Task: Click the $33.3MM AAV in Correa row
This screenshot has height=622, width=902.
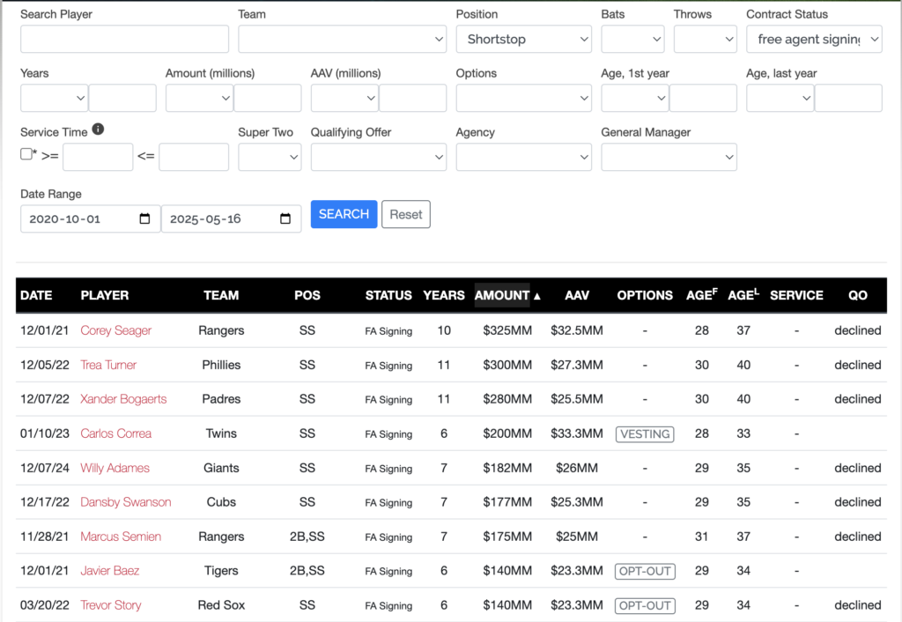Action: click(576, 433)
